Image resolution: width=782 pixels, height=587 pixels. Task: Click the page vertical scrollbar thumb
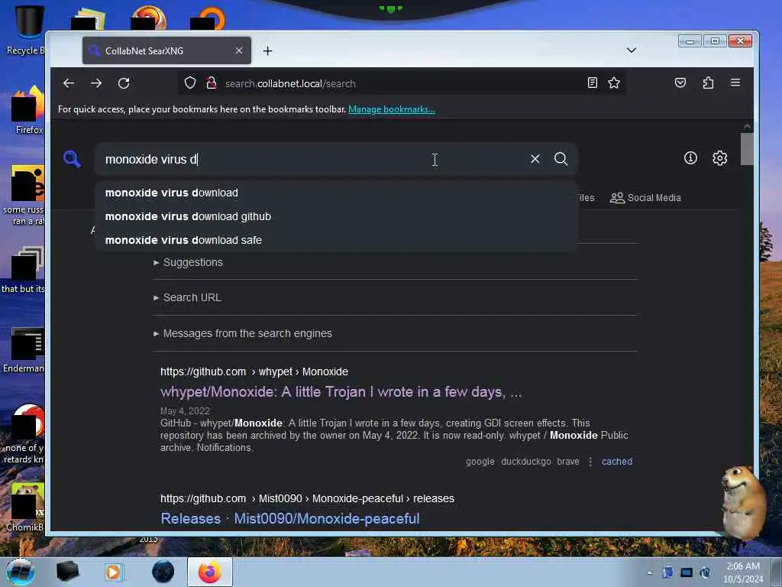click(747, 149)
